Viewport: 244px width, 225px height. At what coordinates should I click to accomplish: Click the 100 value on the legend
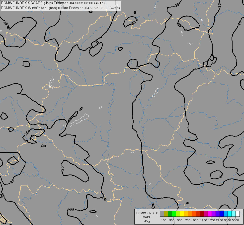164,220
